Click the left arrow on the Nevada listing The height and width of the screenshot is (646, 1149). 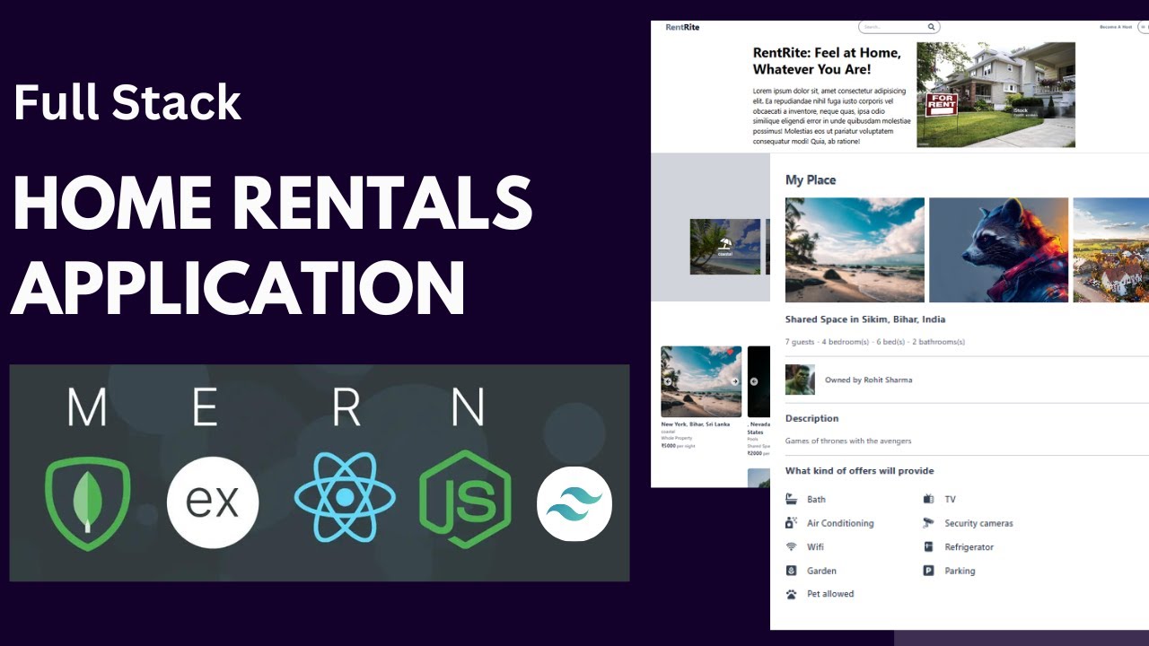click(754, 381)
